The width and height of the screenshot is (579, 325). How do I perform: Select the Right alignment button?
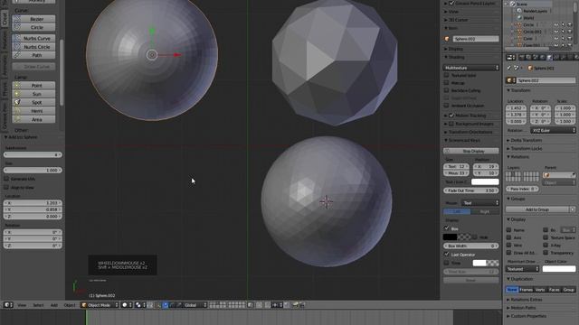pos(485,211)
